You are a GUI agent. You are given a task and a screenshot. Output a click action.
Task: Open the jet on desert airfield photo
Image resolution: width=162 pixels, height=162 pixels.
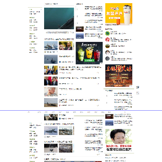click(51, 103)
